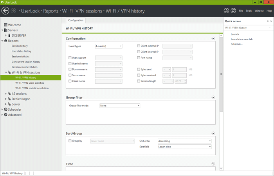The image size is (274, 176).
Task: Tick the Domain name checkbox
Action: click(x=70, y=69)
